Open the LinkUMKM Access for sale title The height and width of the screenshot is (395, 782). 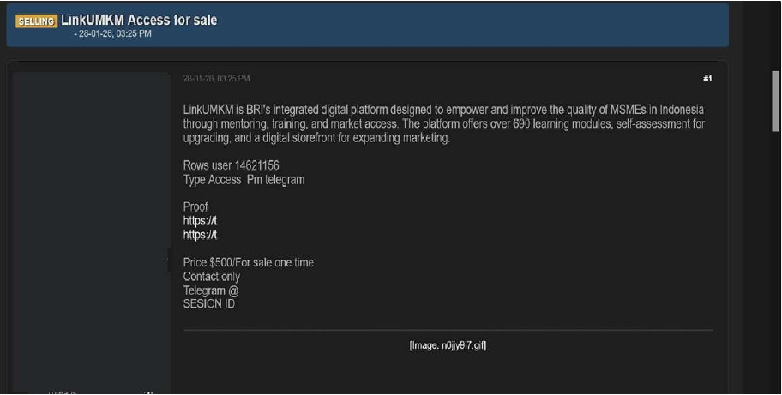139,20
